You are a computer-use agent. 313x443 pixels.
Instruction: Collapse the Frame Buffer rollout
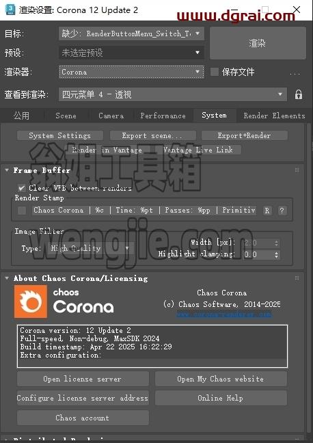(x=7, y=170)
